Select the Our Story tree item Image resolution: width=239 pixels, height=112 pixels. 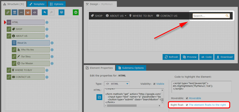pyautogui.click(x=31, y=56)
